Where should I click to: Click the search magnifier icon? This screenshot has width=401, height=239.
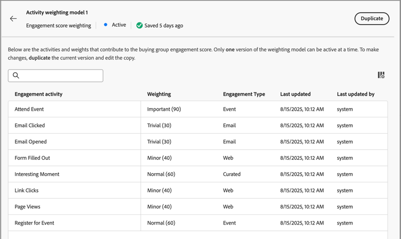[16, 75]
